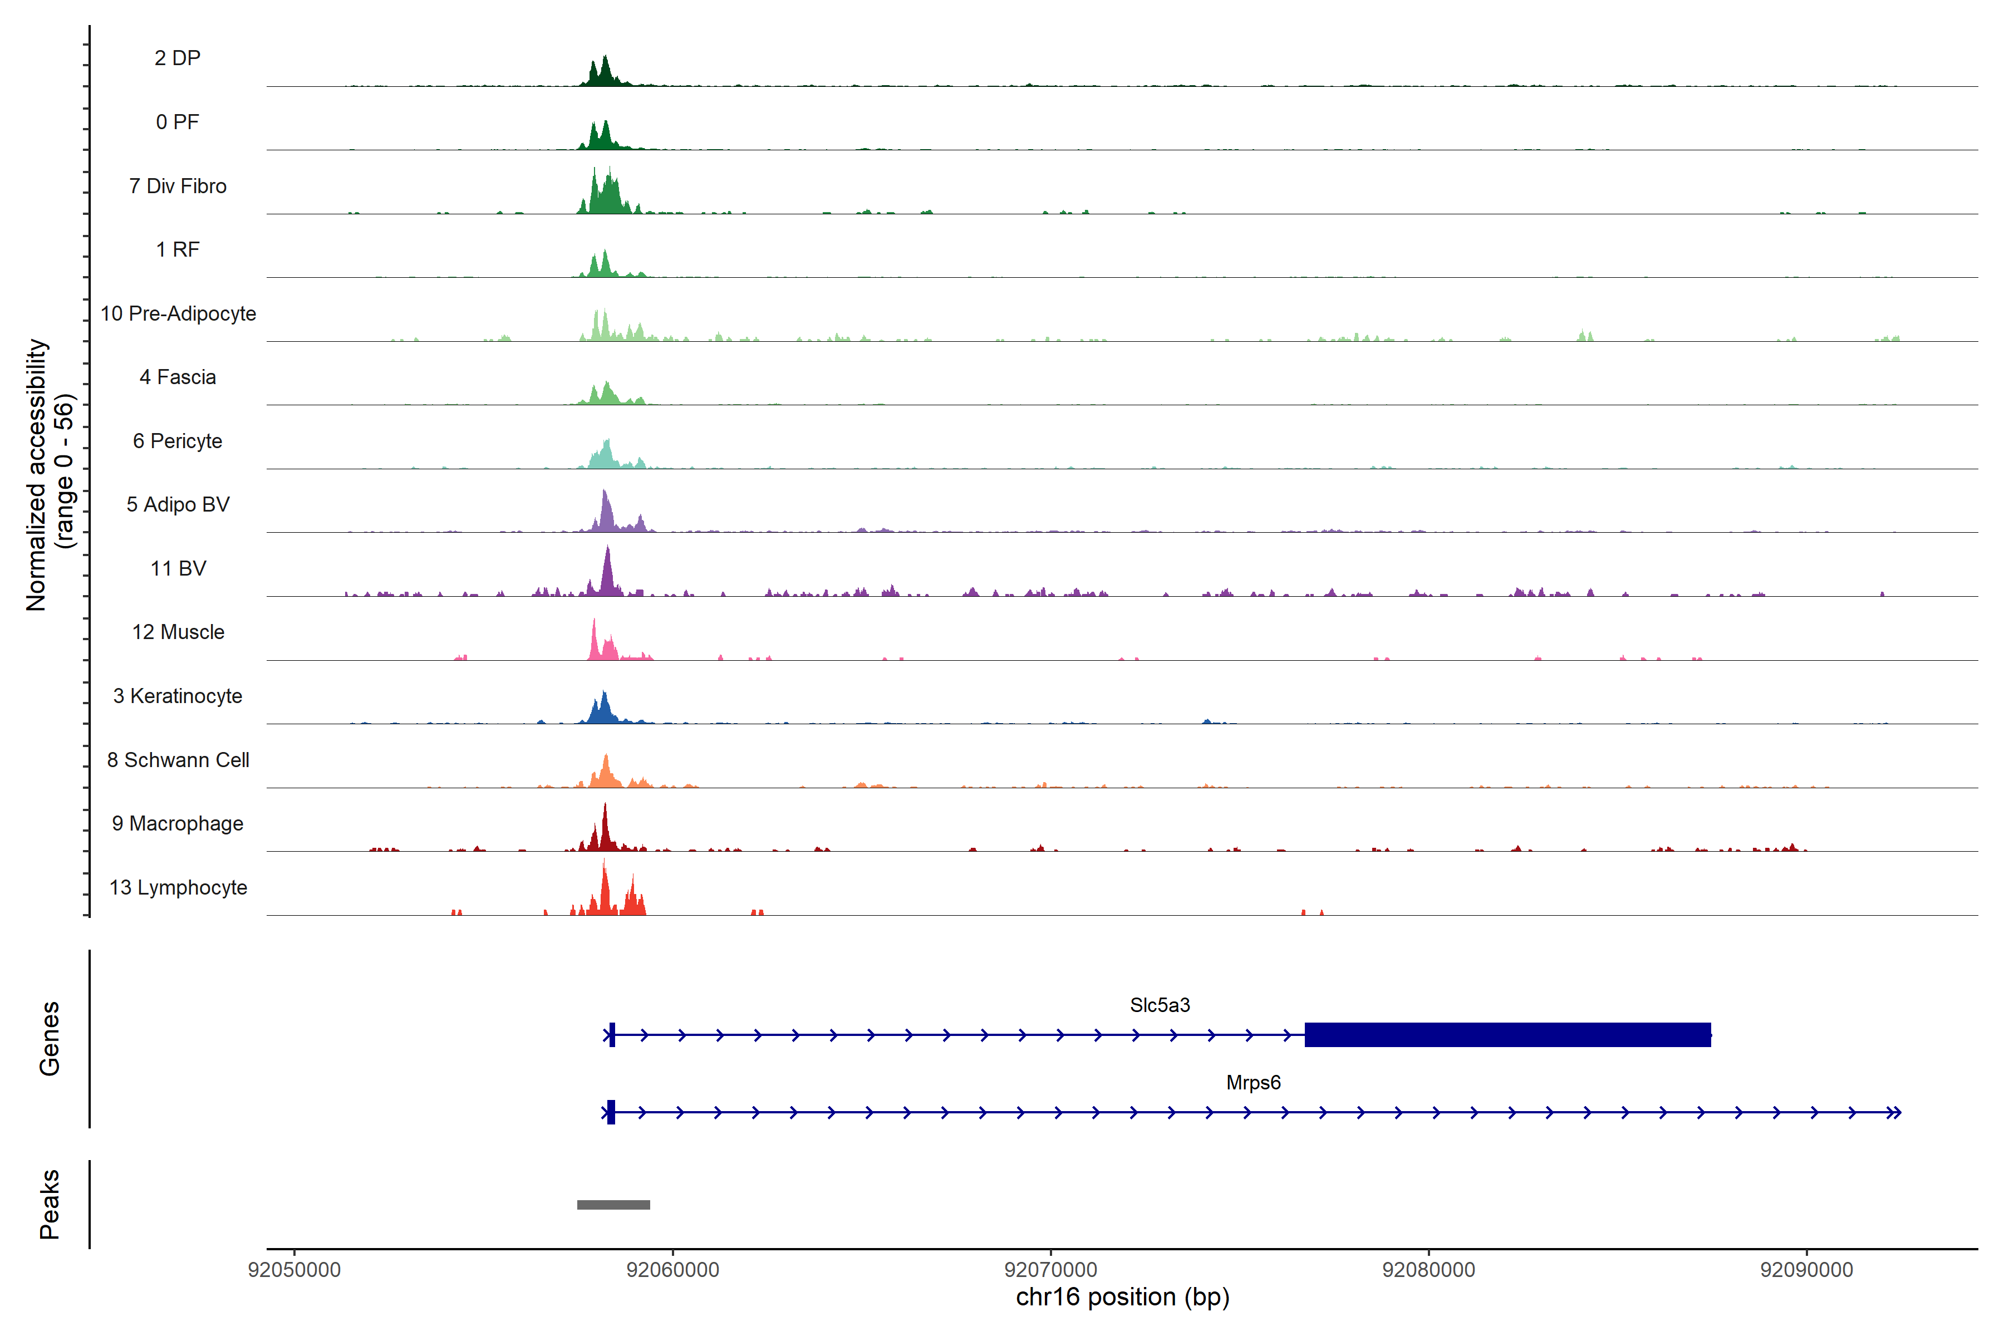Viewport: 2004px width, 1336px height.
Task: Click the 92080000 axis tick label
Action: click(x=1428, y=1270)
